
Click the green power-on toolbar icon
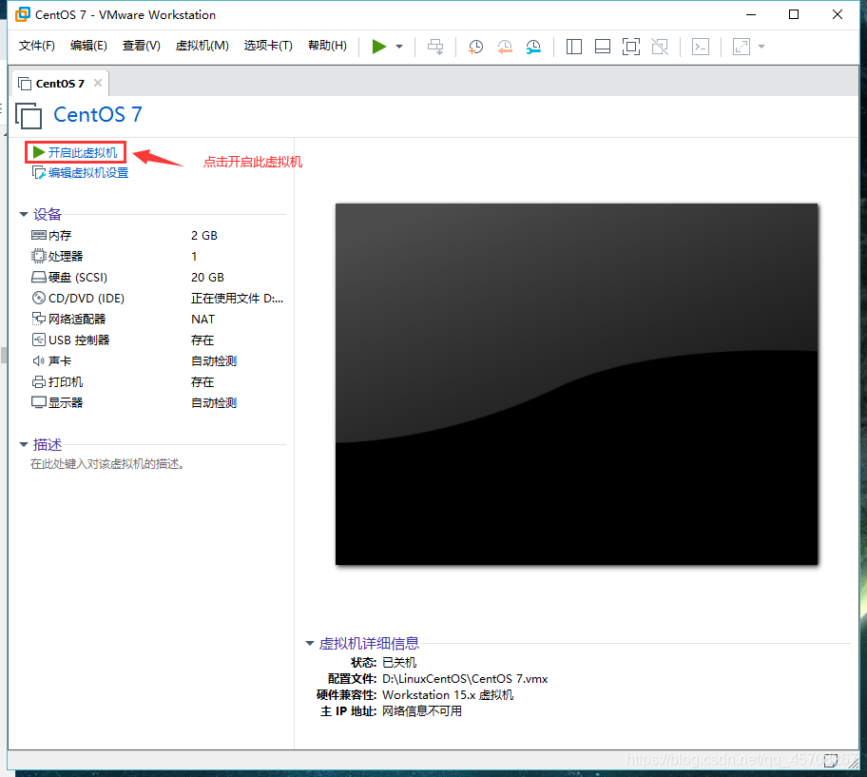point(377,46)
